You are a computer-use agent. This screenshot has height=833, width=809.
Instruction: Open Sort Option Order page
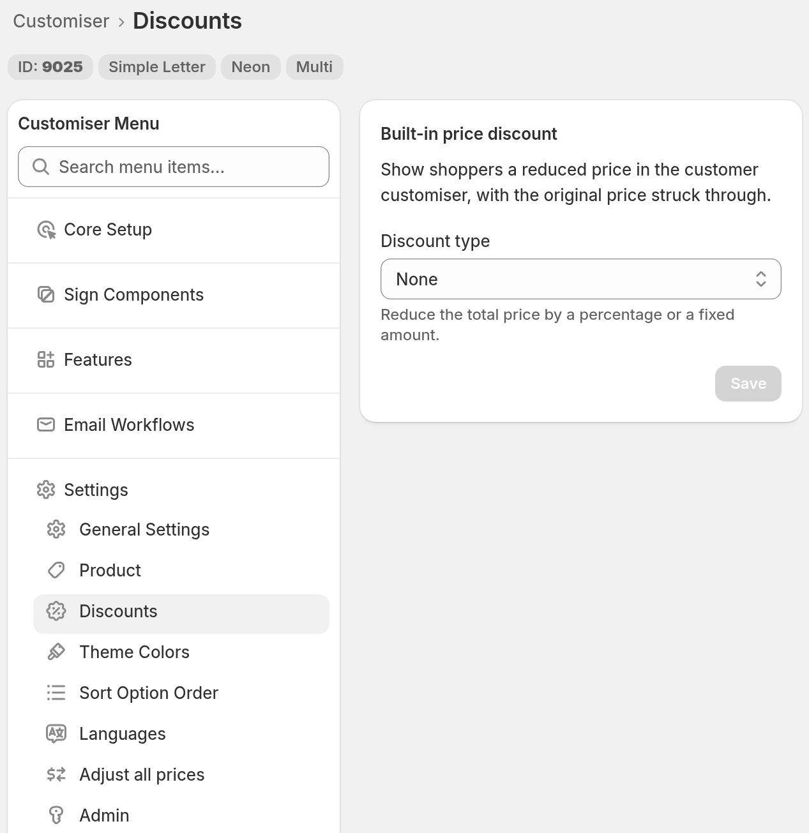pyautogui.click(x=181, y=693)
